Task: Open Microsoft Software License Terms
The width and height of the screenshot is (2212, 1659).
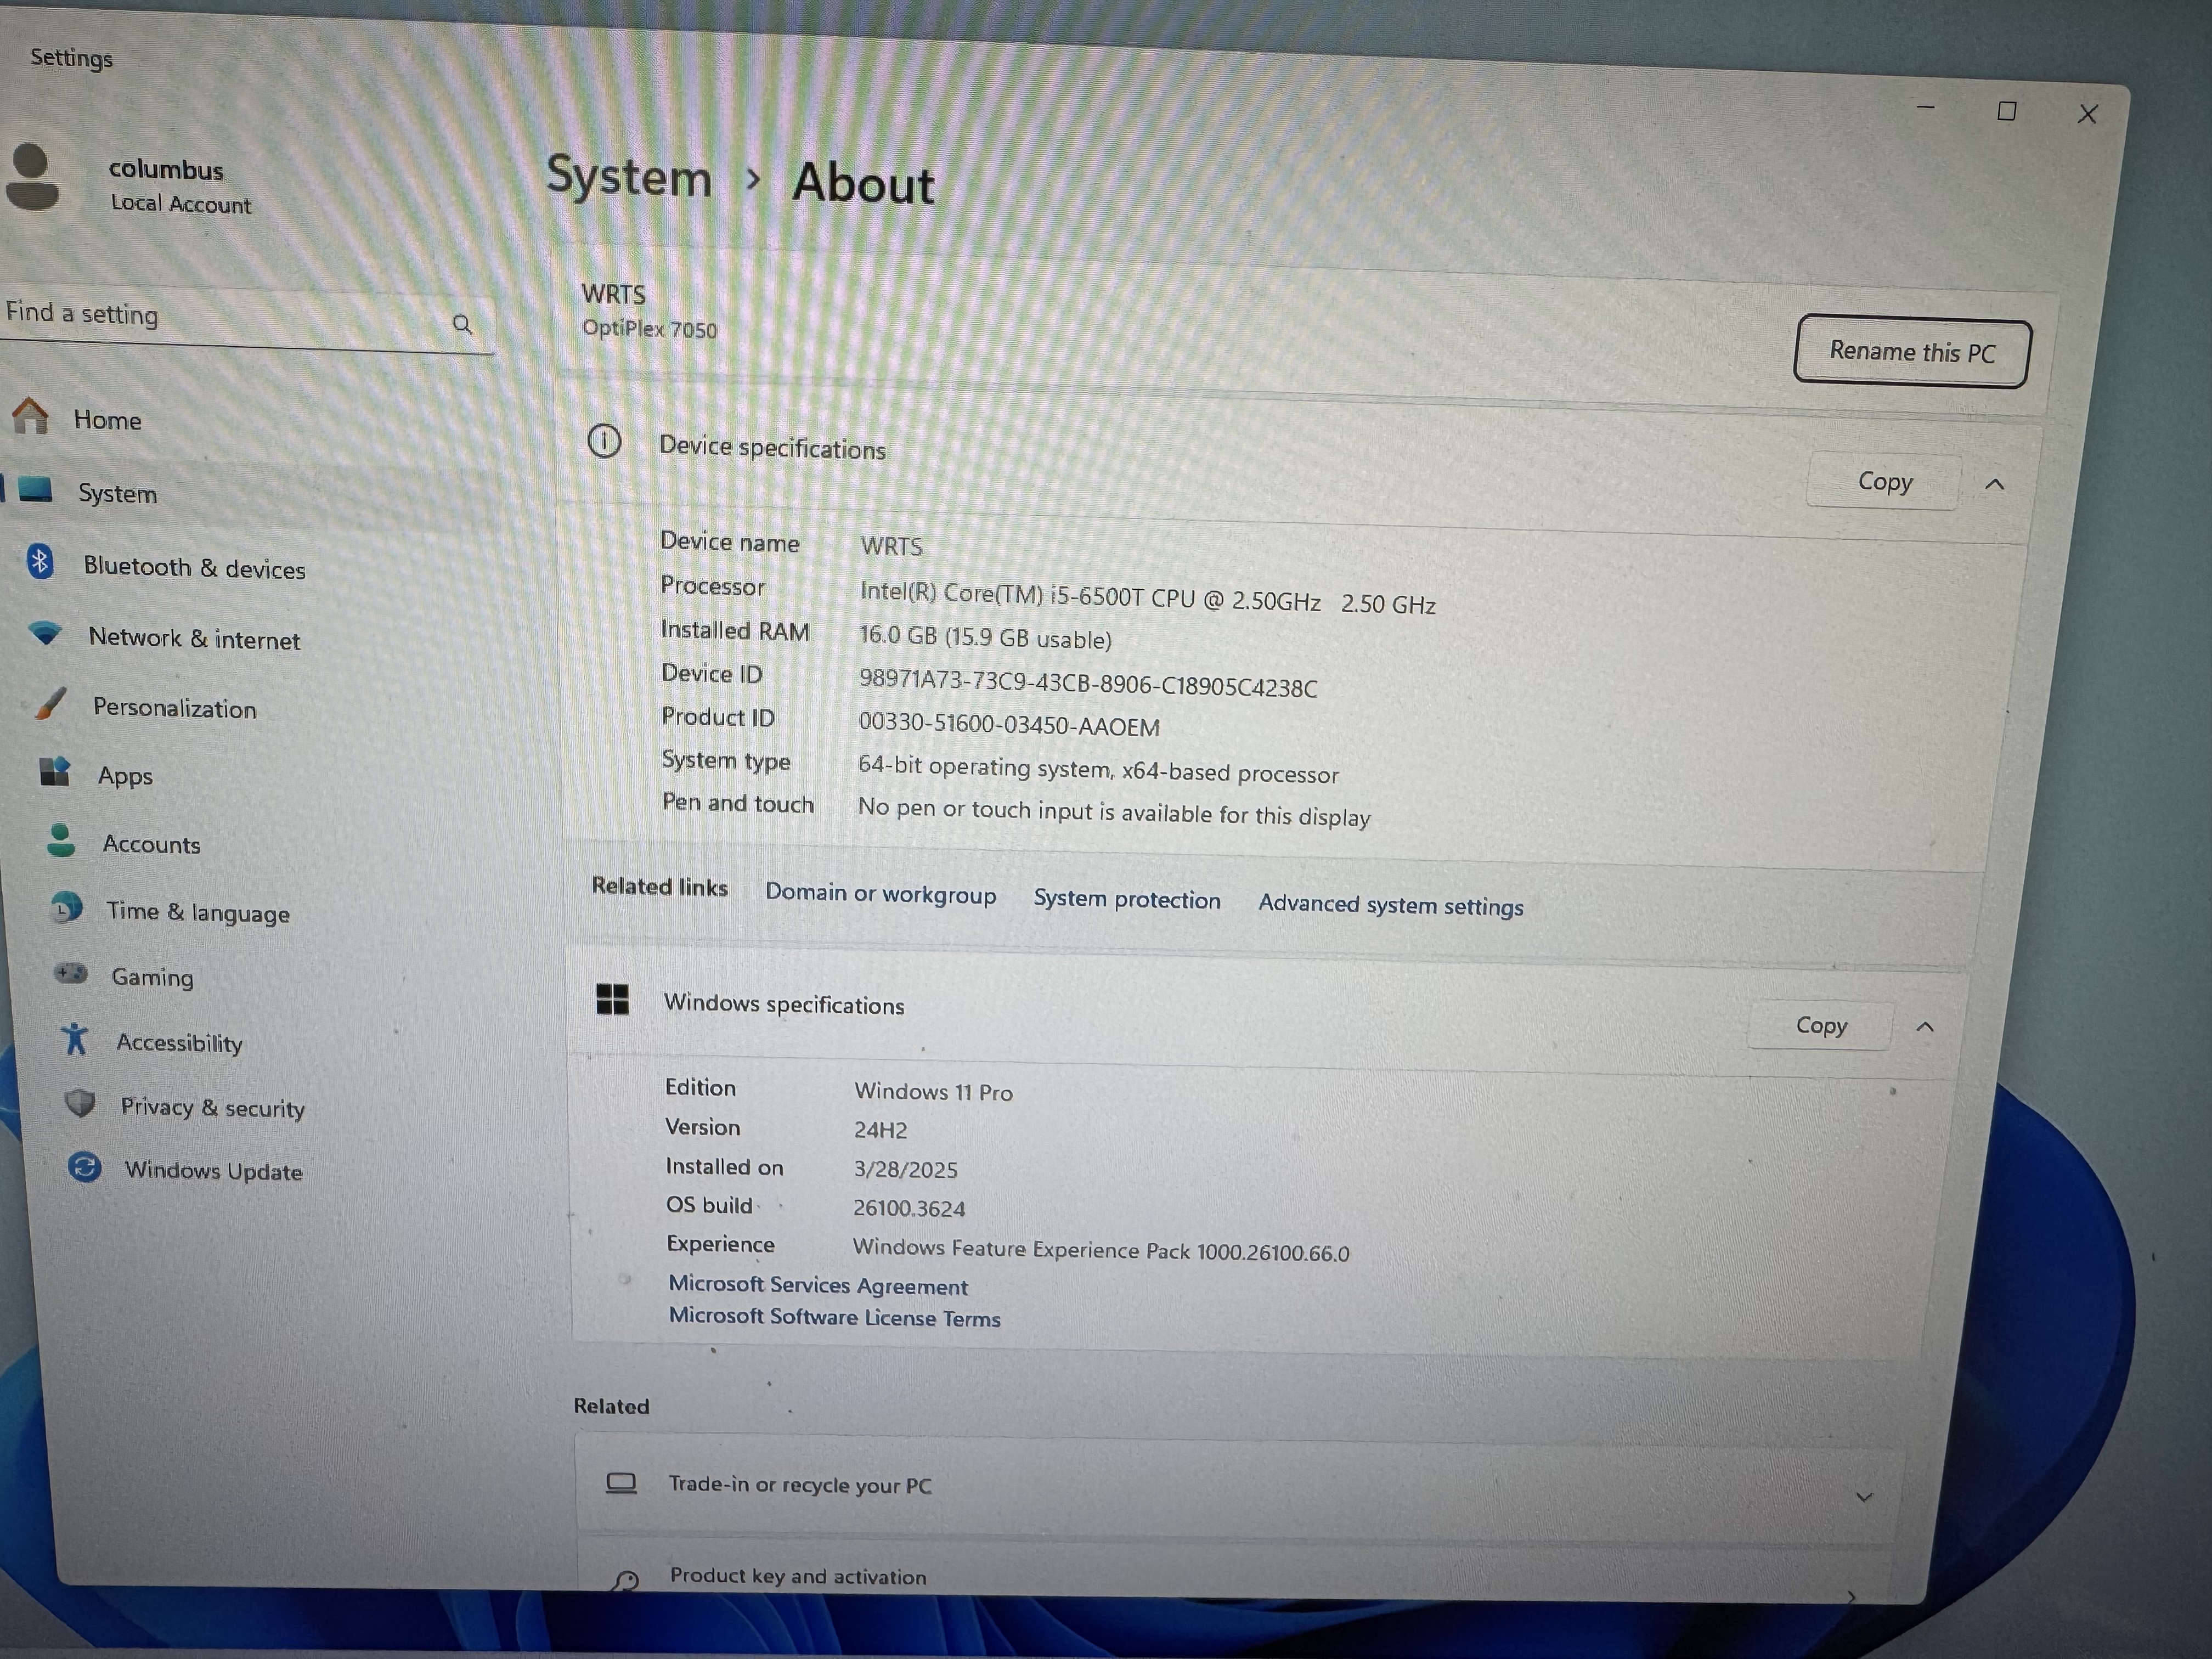Action: coord(834,1318)
